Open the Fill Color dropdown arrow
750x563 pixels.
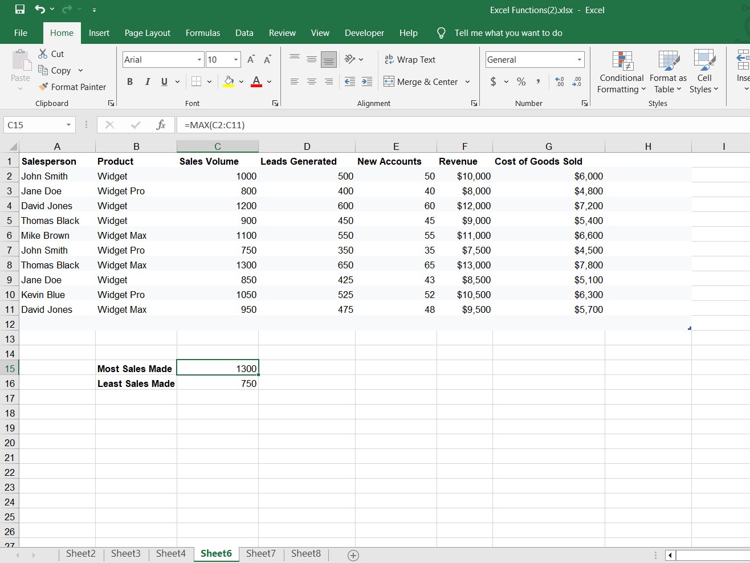tap(241, 81)
